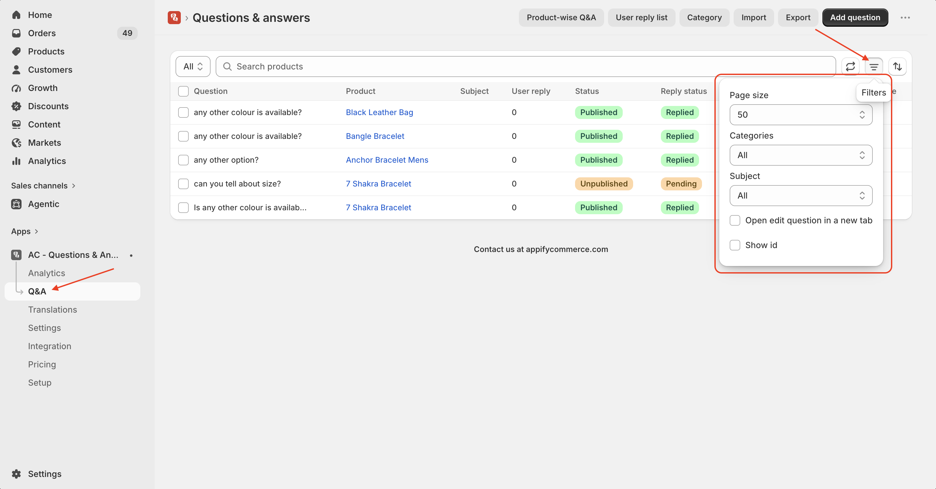
Task: Click the User reply list button
Action: (641, 17)
